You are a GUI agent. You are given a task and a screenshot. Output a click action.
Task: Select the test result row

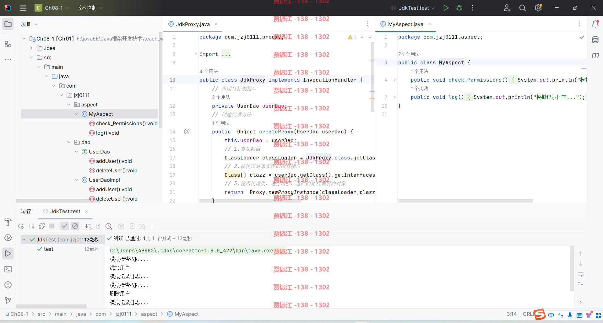click(x=62, y=249)
